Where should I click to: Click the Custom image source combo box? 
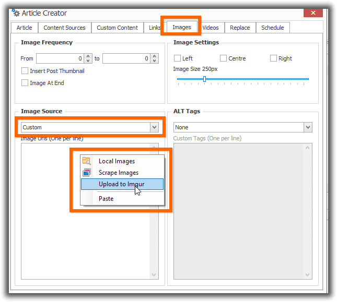[90, 127]
